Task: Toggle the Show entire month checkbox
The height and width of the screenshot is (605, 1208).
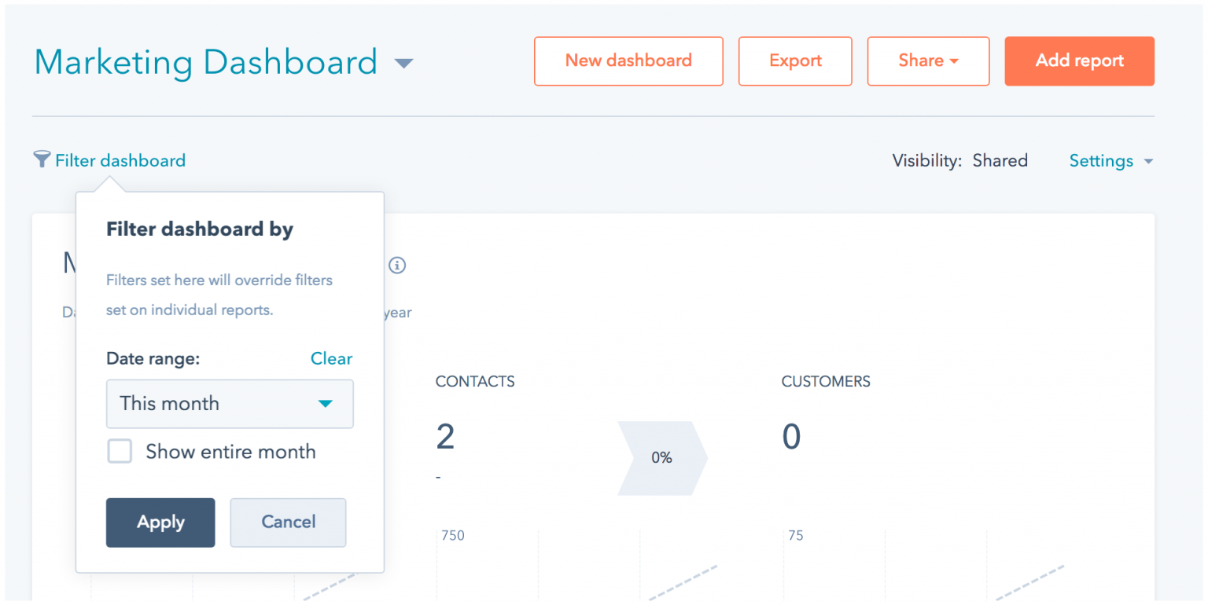Action: click(120, 451)
